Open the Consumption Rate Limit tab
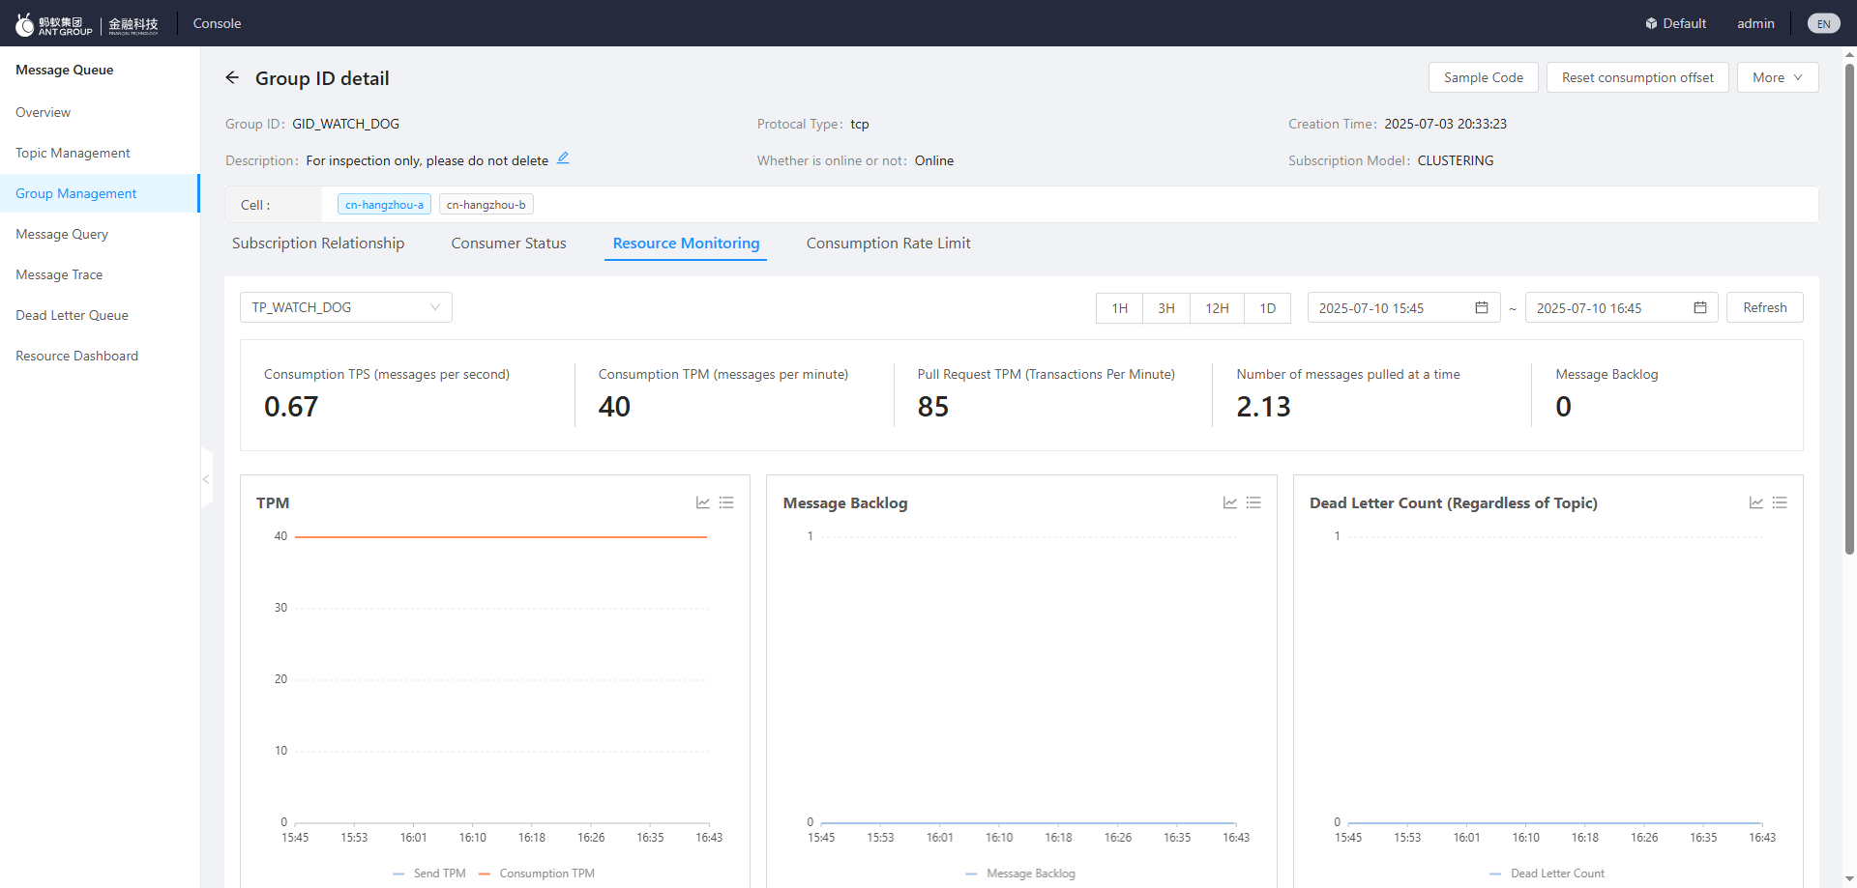 (889, 243)
